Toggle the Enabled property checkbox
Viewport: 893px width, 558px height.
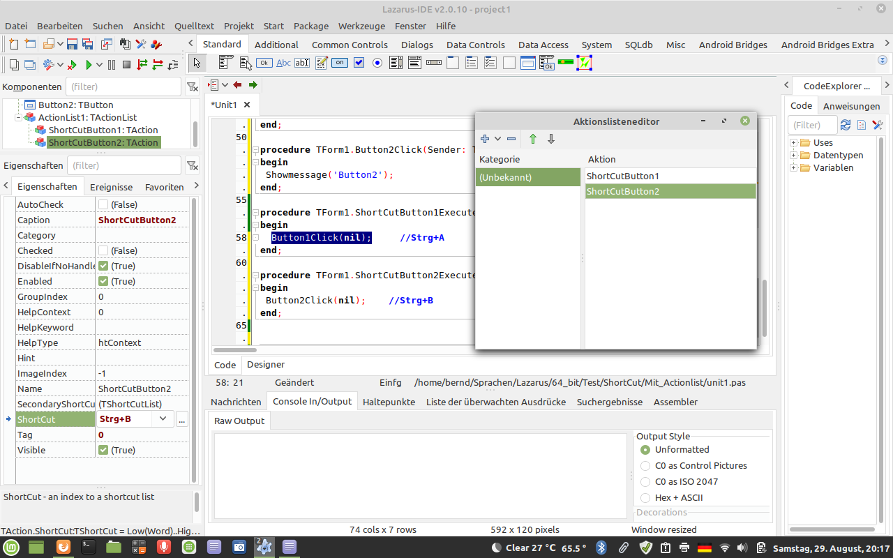coord(103,281)
